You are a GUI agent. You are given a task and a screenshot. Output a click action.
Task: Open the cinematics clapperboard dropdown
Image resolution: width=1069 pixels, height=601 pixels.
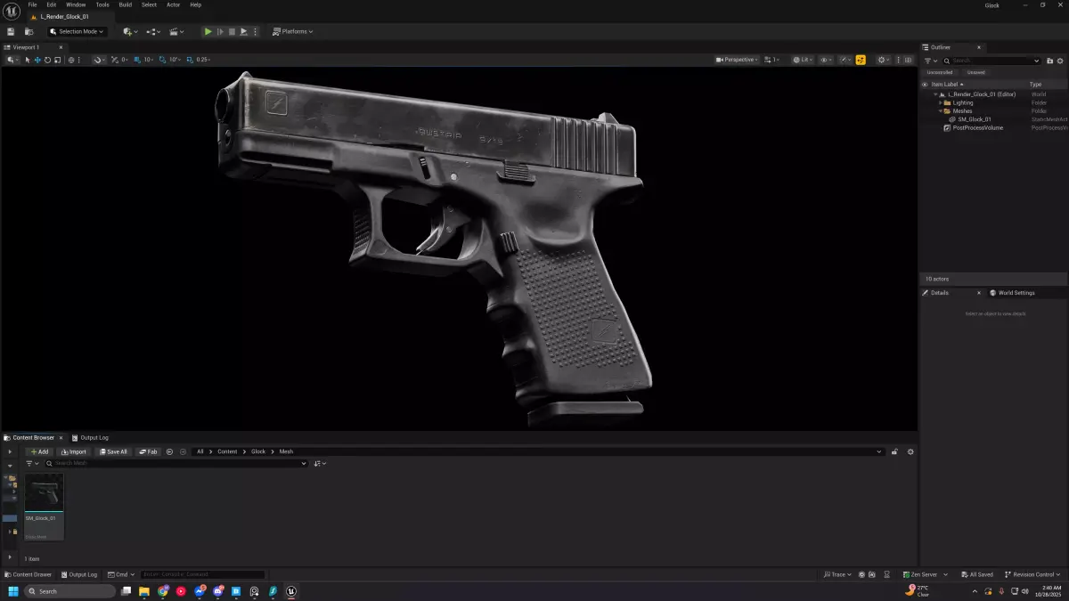[176, 31]
